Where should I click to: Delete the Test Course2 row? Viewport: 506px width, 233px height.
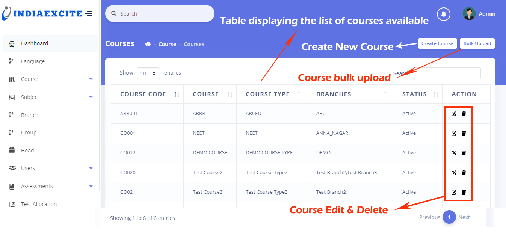click(x=464, y=173)
